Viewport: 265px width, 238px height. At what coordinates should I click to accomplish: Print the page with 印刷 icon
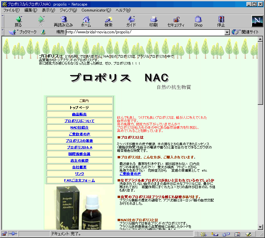(153, 21)
